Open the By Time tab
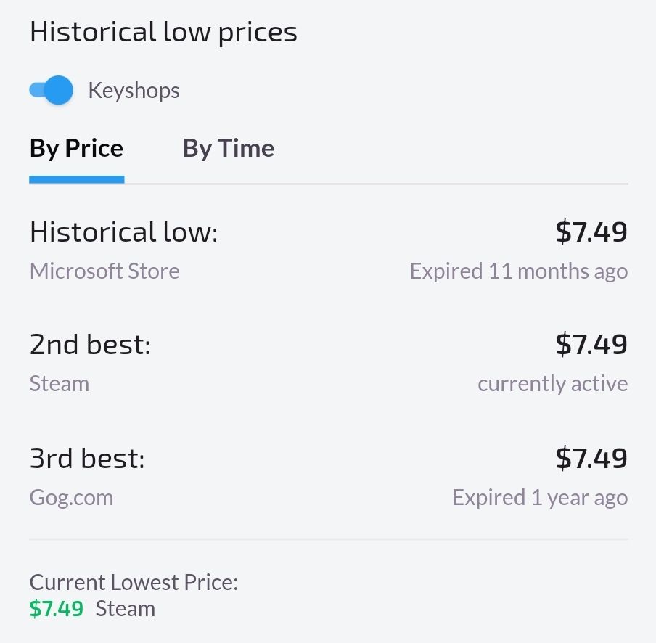The image size is (656, 643). tap(228, 149)
